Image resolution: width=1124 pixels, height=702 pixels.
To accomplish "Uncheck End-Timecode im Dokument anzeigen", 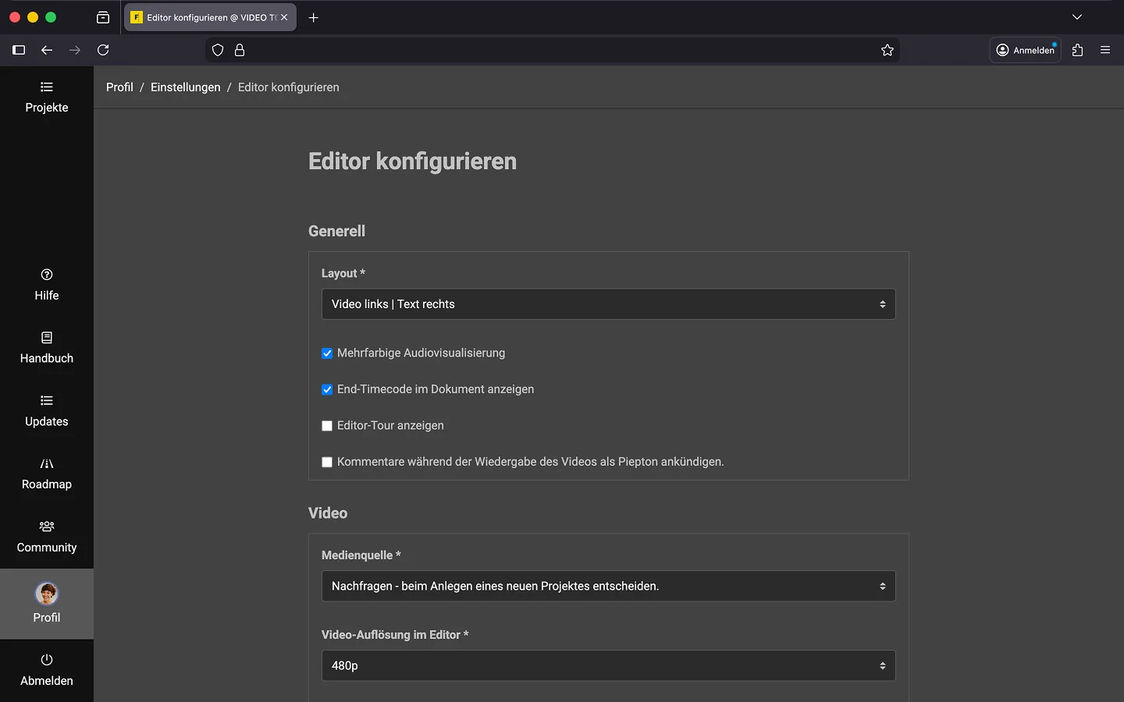I will click(327, 390).
